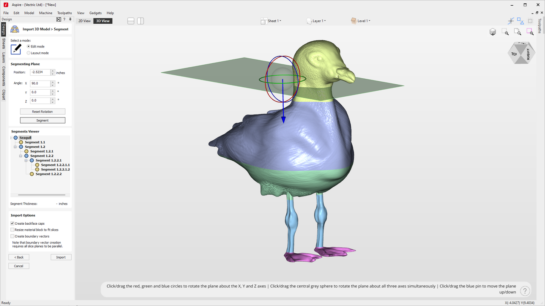This screenshot has width=545, height=306.
Task: Click the Reset Rotation button
Action: pyautogui.click(x=42, y=112)
